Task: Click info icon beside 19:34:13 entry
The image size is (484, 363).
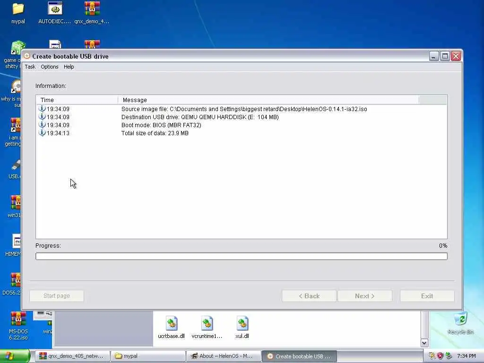Action: (42, 133)
